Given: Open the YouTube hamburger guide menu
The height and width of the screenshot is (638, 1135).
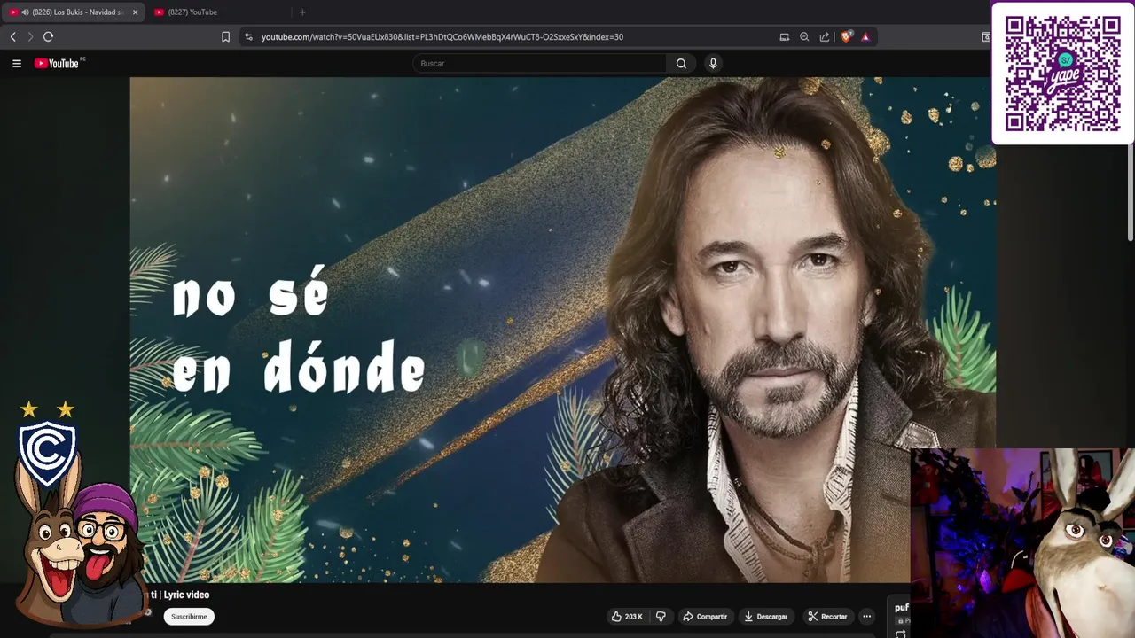Looking at the screenshot, I should tap(16, 63).
